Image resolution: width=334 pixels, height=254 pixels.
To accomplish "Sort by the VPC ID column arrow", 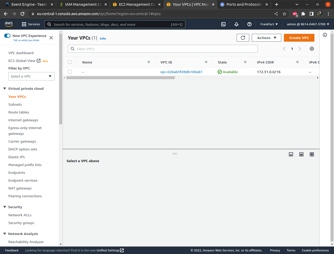I will point(206,62).
